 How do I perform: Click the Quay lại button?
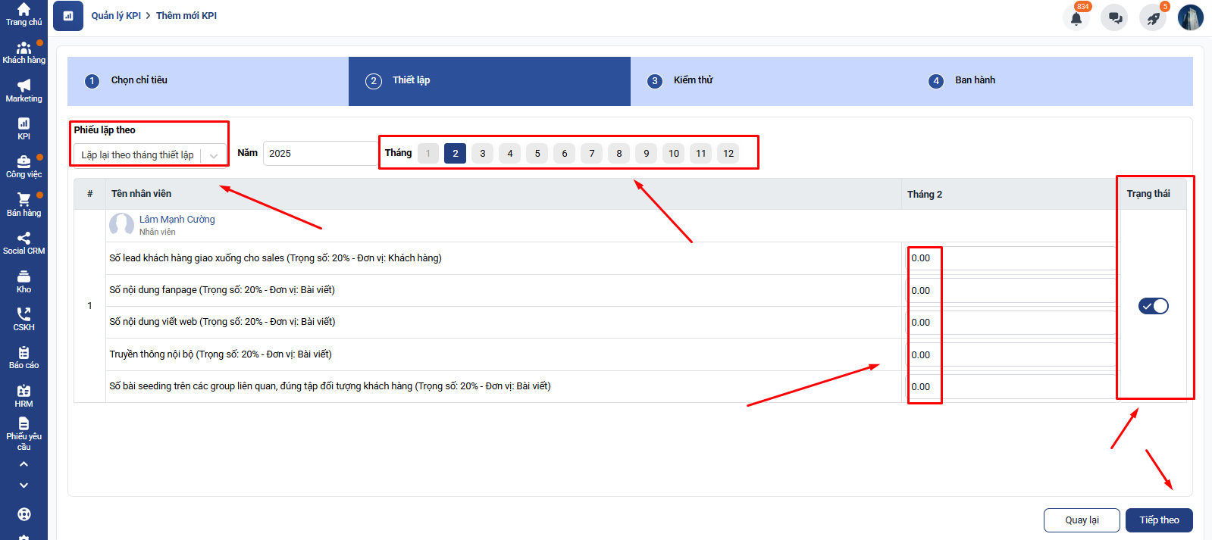(x=1081, y=520)
